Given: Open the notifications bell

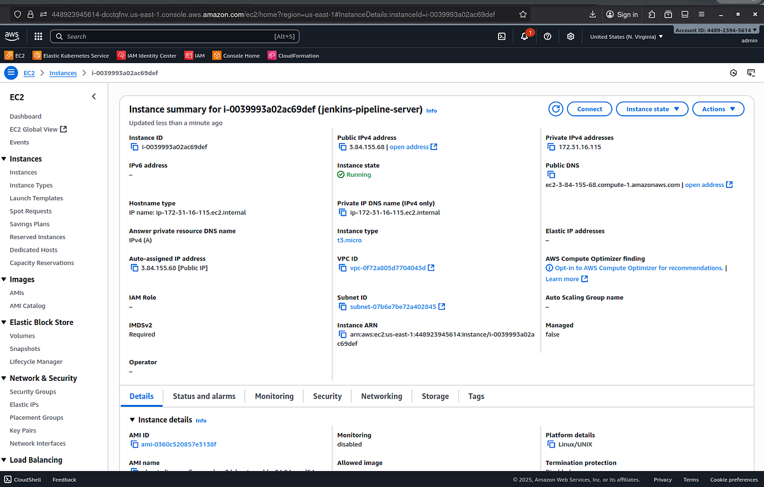Looking at the screenshot, I should (x=523, y=36).
